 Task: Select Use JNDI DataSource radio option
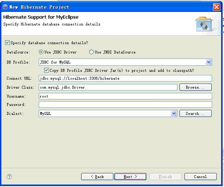coord(91,52)
